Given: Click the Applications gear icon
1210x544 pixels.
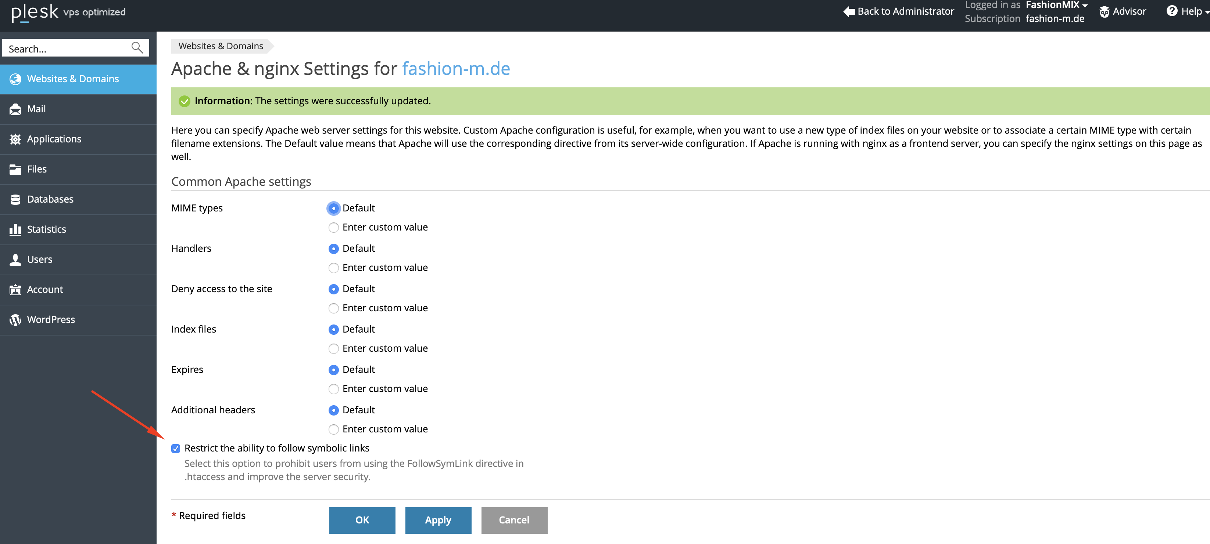Looking at the screenshot, I should point(15,139).
